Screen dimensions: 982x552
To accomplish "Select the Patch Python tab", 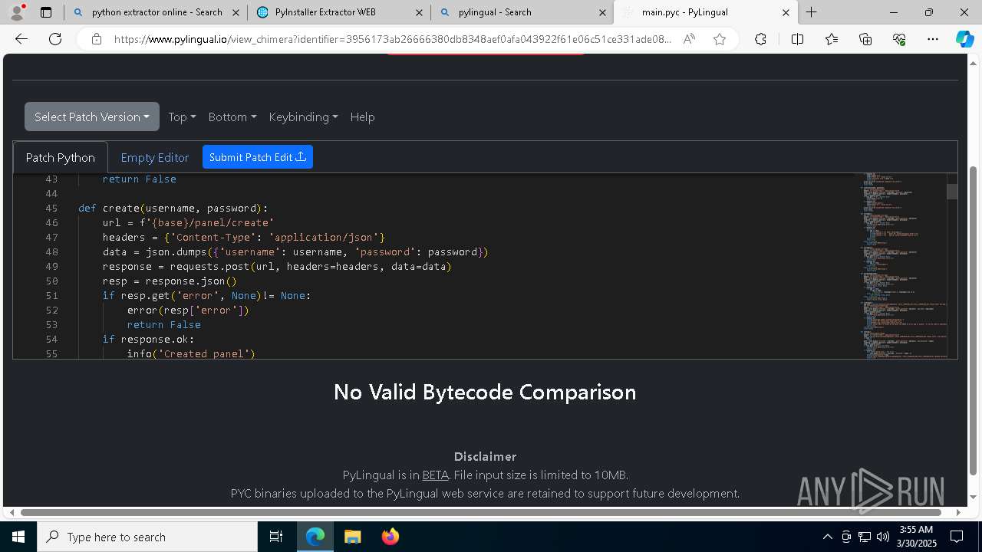I will [x=61, y=157].
